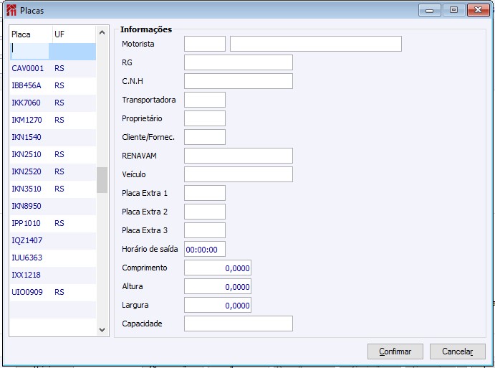This screenshot has height=368, width=495.
Task: Click into the C.N.H field
Action: click(x=239, y=81)
